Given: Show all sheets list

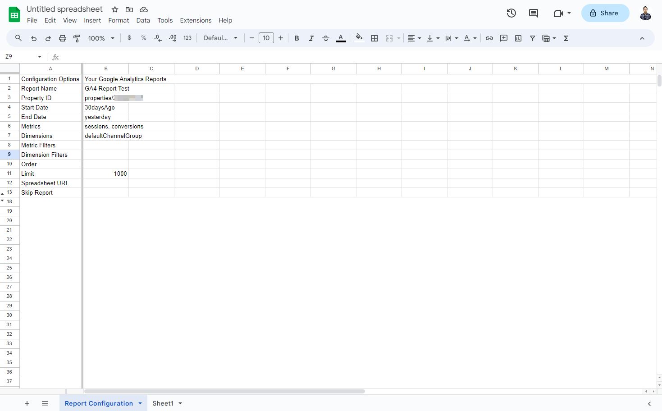Looking at the screenshot, I should click(45, 403).
